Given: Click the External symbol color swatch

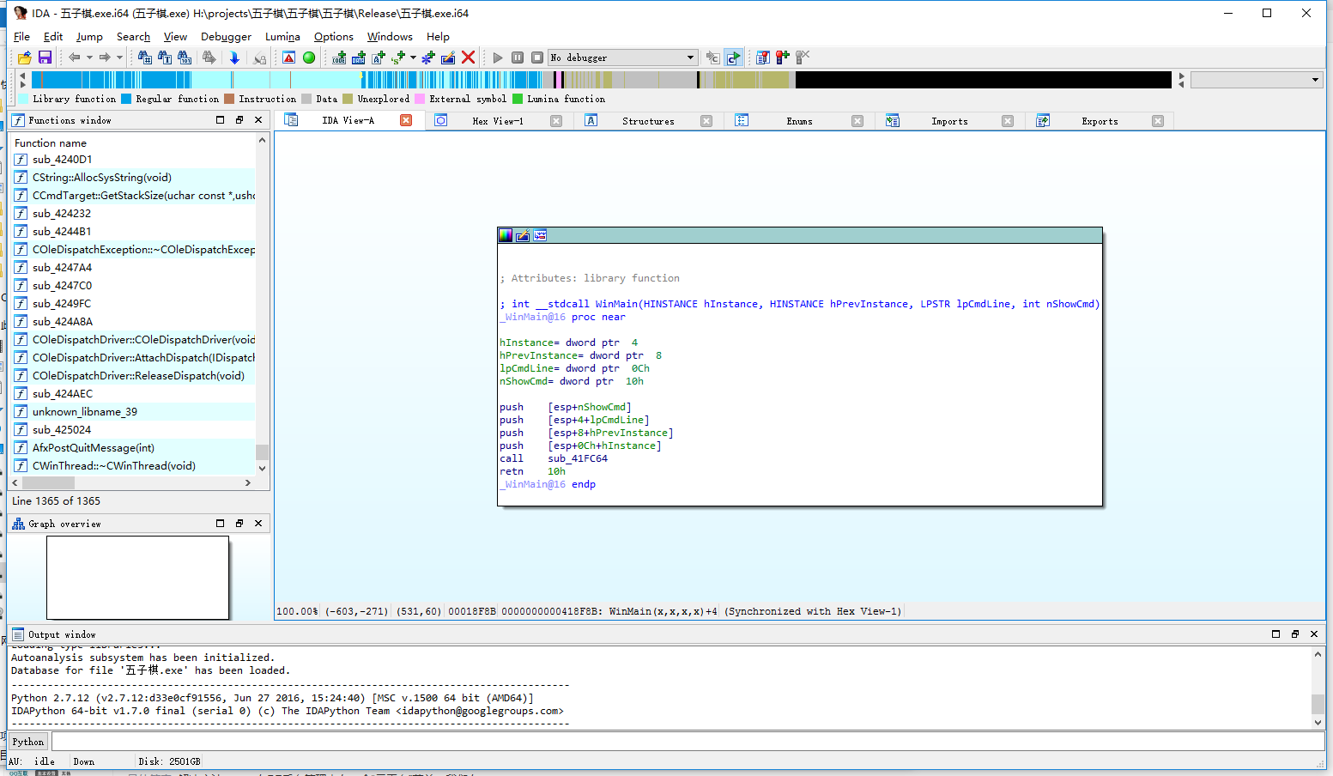Looking at the screenshot, I should coord(421,99).
